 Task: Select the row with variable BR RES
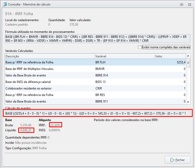(95, 95)
